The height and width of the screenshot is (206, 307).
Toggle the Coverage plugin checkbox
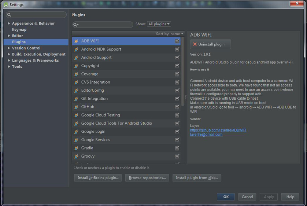(177, 74)
